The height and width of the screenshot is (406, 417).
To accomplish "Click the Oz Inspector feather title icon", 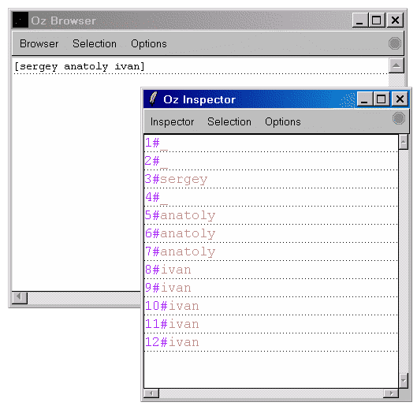I will pyautogui.click(x=153, y=99).
